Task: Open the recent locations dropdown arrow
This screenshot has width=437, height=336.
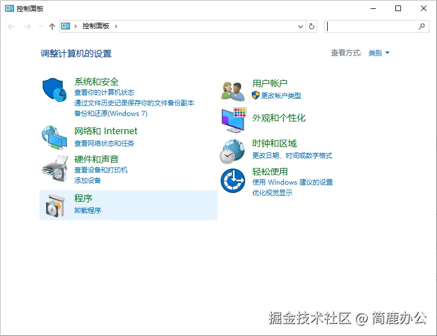Action: pyautogui.click(x=40, y=27)
